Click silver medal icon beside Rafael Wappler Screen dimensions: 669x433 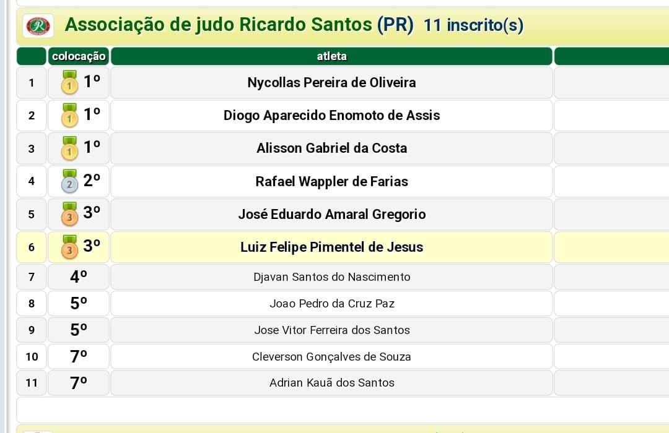69,181
